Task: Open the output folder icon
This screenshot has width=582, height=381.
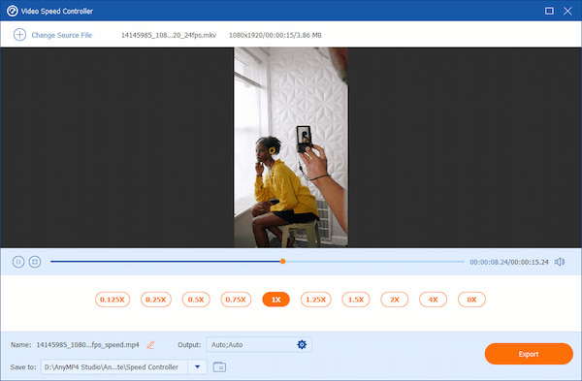Action: (219, 366)
